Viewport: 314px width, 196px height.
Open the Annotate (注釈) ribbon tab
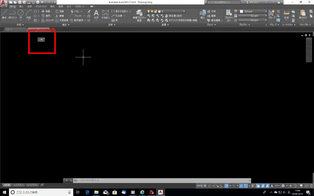(29, 7)
